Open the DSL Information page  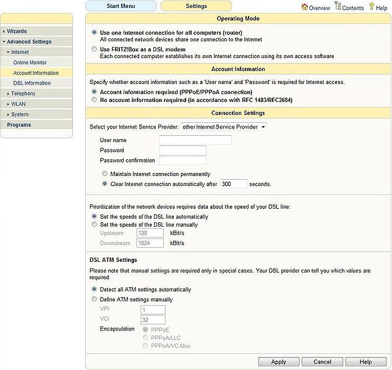(36, 83)
